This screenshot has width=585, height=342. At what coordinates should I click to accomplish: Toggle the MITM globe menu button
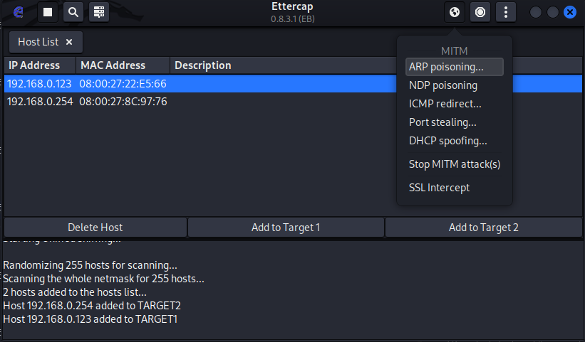coord(455,12)
